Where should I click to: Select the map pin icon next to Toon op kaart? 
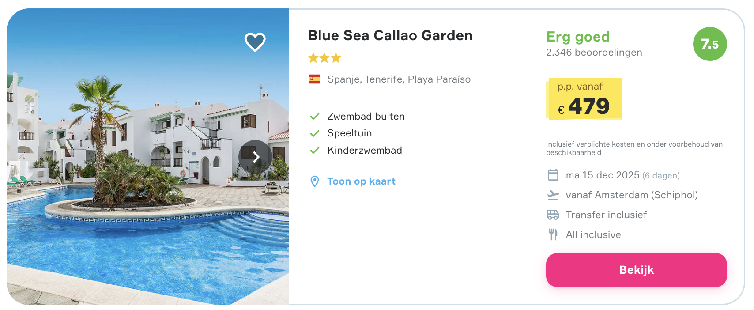(315, 181)
